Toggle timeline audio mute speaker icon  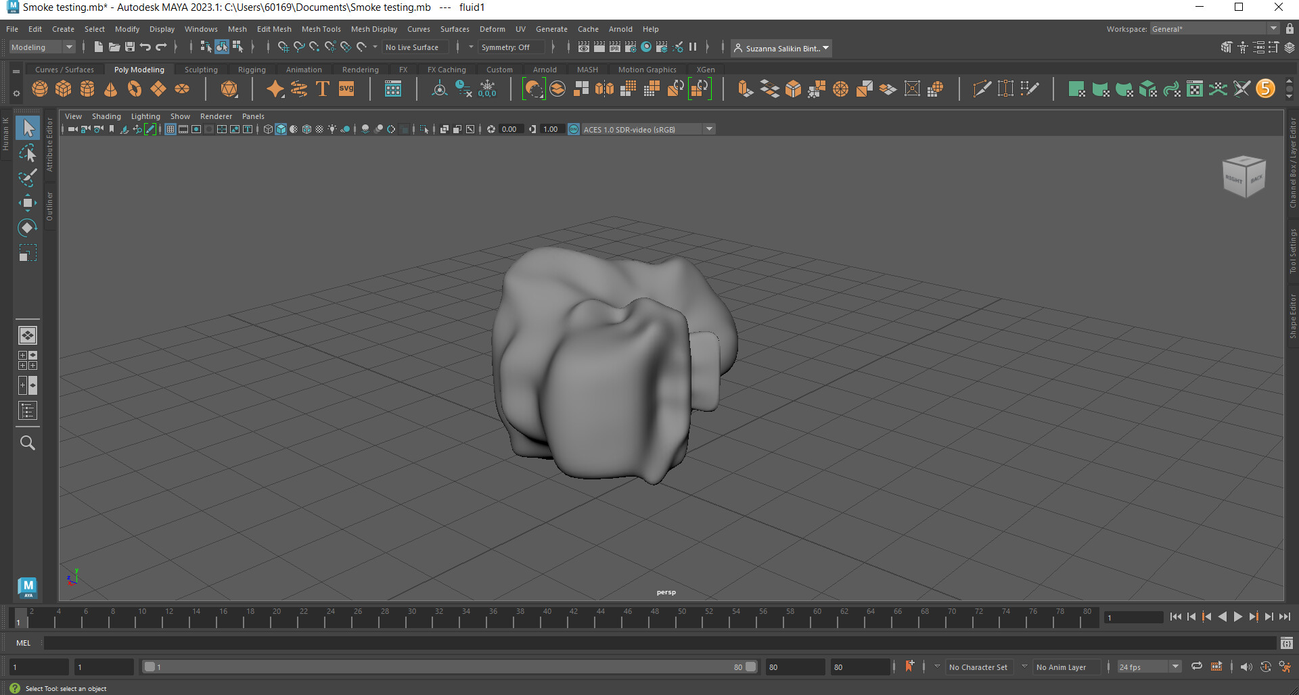pos(1246,667)
